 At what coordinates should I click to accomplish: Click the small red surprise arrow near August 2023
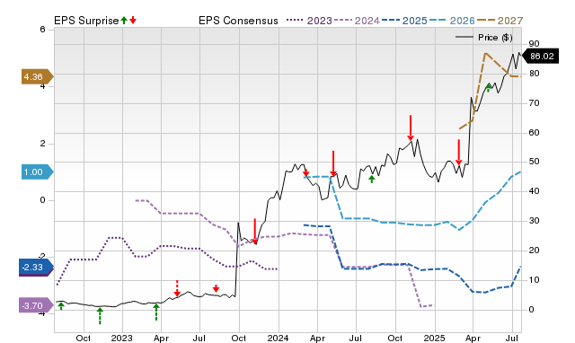[x=216, y=288]
